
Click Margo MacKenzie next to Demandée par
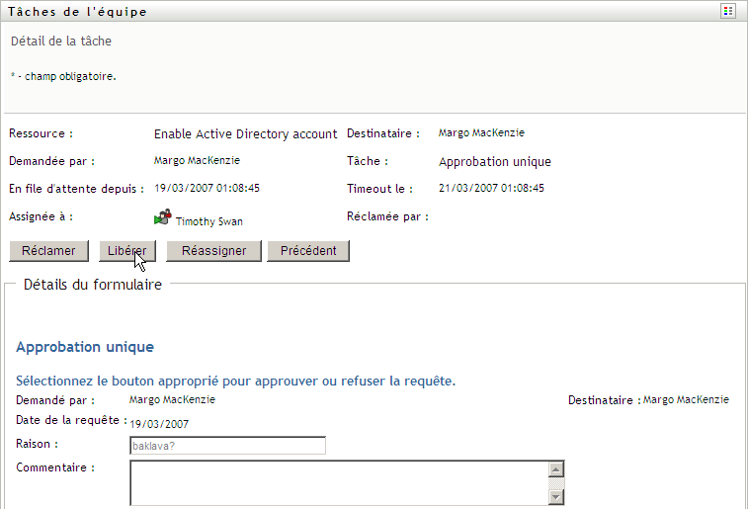point(197,161)
